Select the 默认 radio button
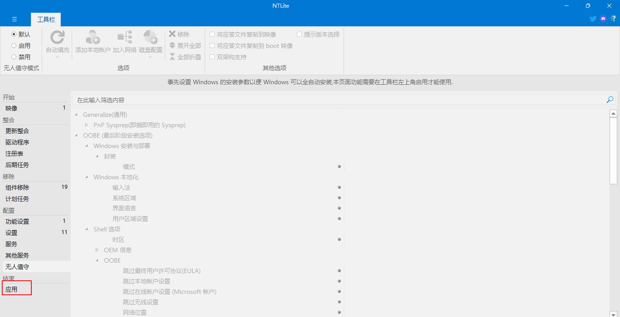 tap(14, 34)
